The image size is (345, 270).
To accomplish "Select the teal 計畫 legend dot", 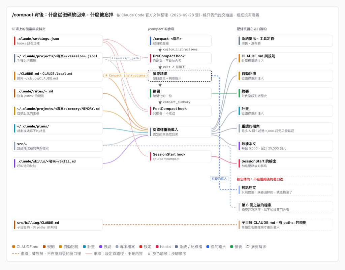I will [84, 247].
